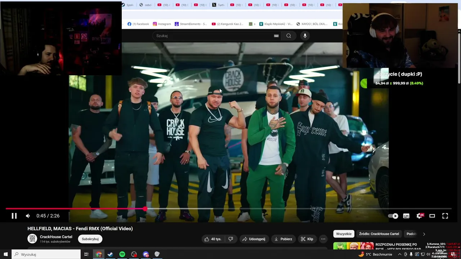Mute the video with the speaker icon
Image resolution: width=461 pixels, height=259 pixels.
28,216
